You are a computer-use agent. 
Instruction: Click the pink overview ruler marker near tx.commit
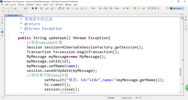pos(182,84)
